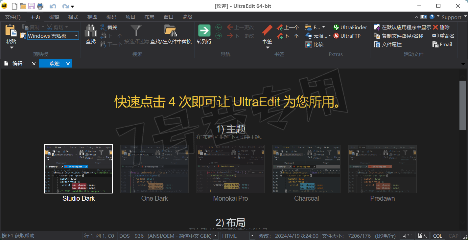
Task: Click the UE application logo icon
Action: click(x=4, y=6)
